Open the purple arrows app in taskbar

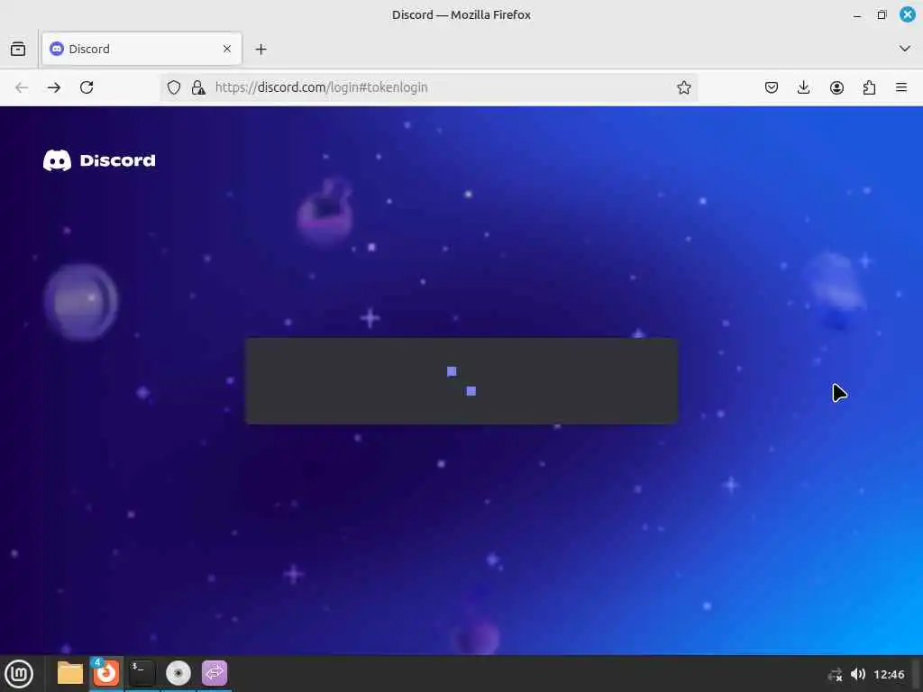pyautogui.click(x=215, y=673)
